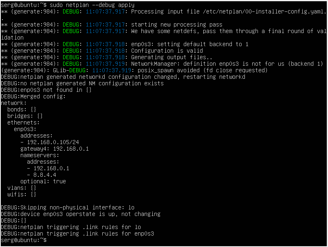Select the 'no netplan generated NM configuration exists' line
Image resolution: width=328 pixels, height=247 pixels.
82,83
